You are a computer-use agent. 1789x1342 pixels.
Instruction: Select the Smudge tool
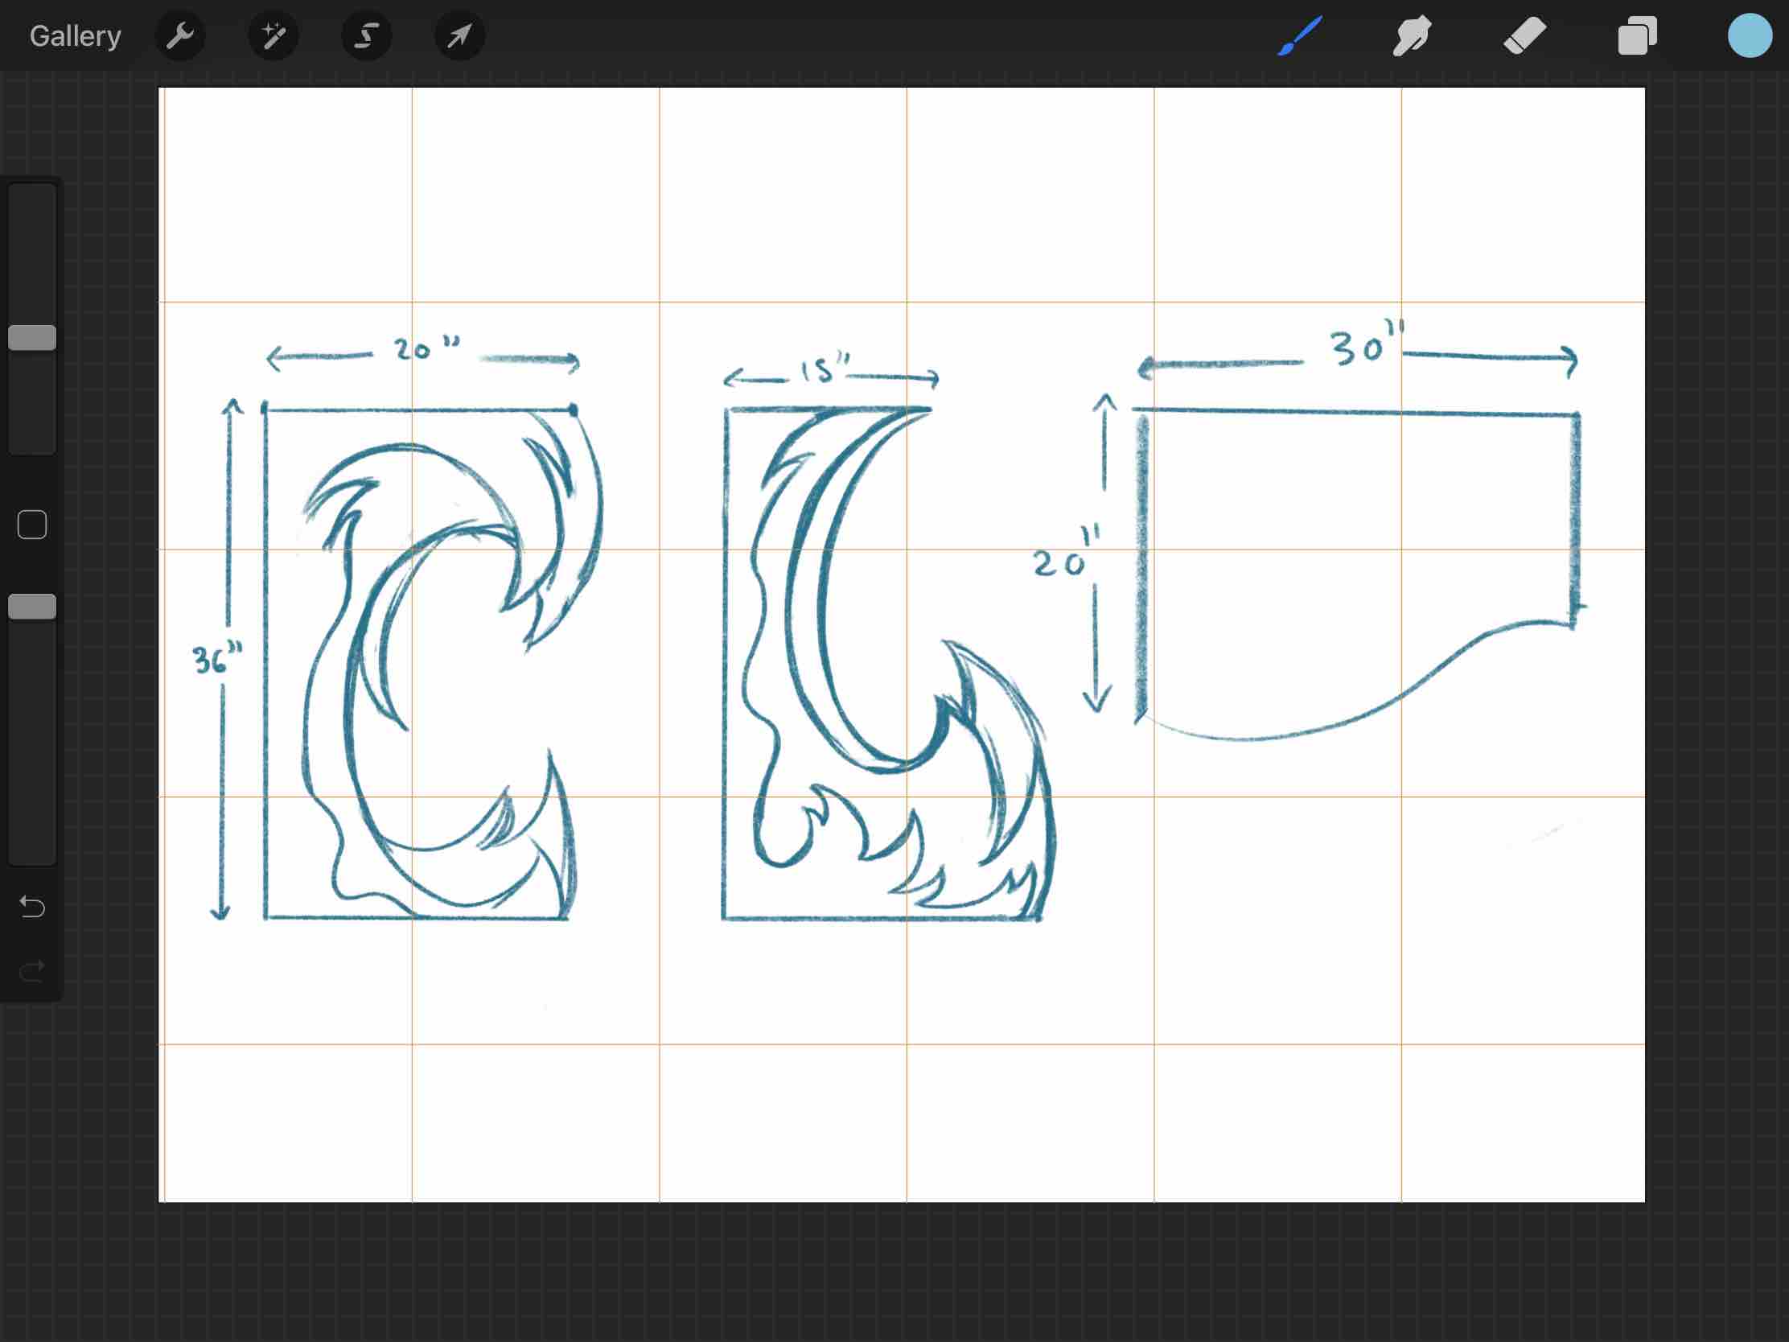[x=1411, y=35]
